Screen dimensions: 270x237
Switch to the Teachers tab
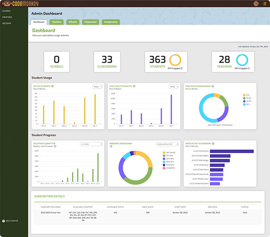point(56,22)
